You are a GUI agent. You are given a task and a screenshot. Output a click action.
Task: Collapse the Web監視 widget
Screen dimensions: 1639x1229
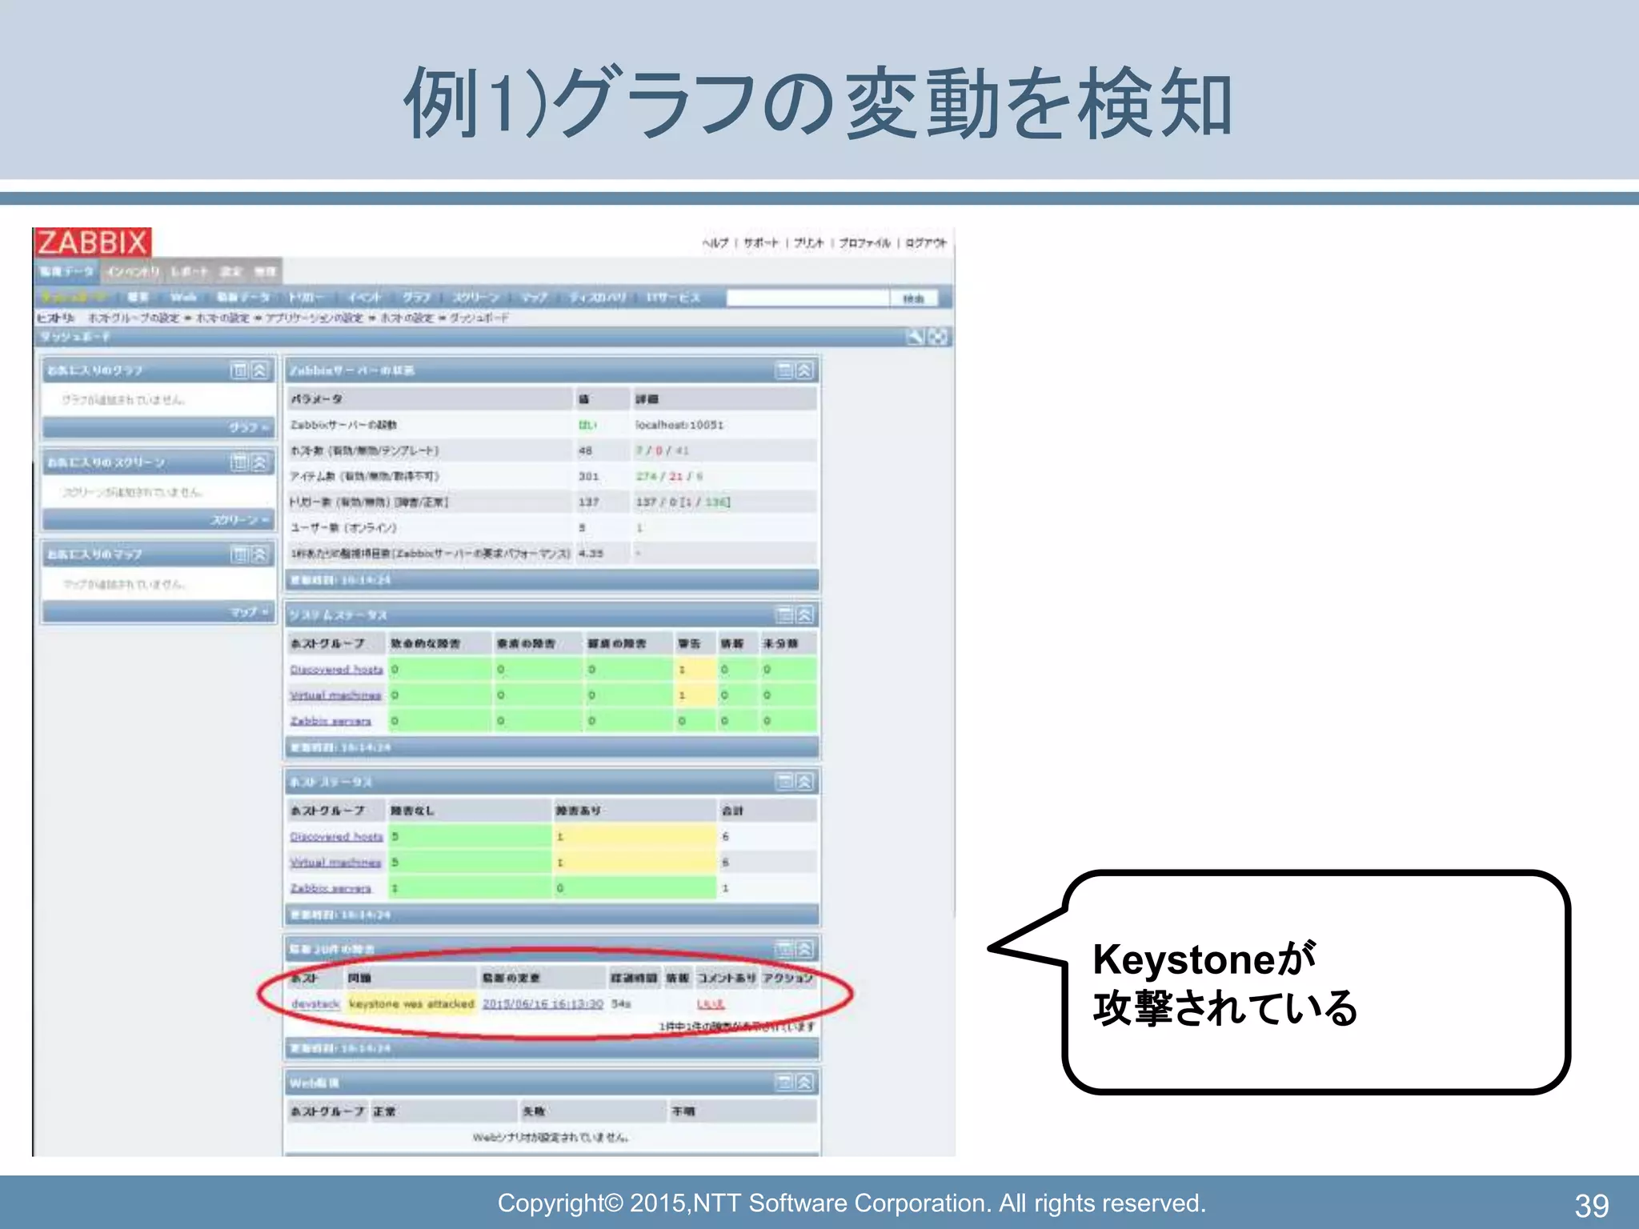(x=805, y=1083)
